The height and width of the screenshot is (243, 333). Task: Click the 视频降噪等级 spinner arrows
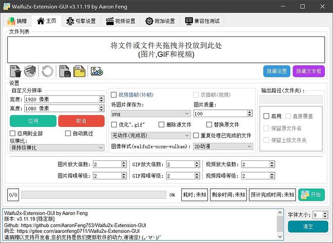(x=272, y=175)
